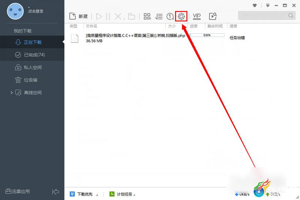Maximize the Thunder window
300x200 pixels.
(x=285, y=5)
